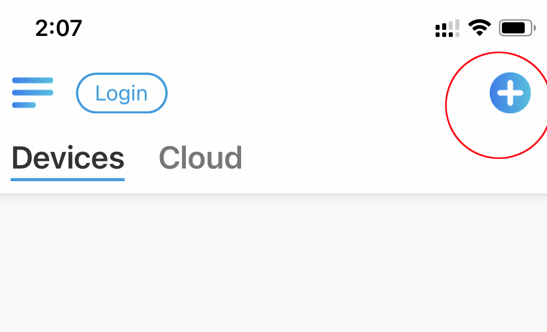Click the white cross inside blue circle
The height and width of the screenshot is (332, 547).
pyautogui.click(x=510, y=93)
